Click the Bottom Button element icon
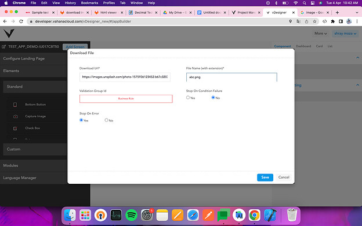The width and height of the screenshot is (362, 226). (x=15, y=105)
